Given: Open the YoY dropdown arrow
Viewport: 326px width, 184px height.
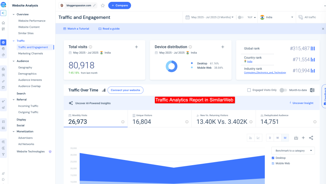Looking at the screenshot, I should (x=255, y=17).
